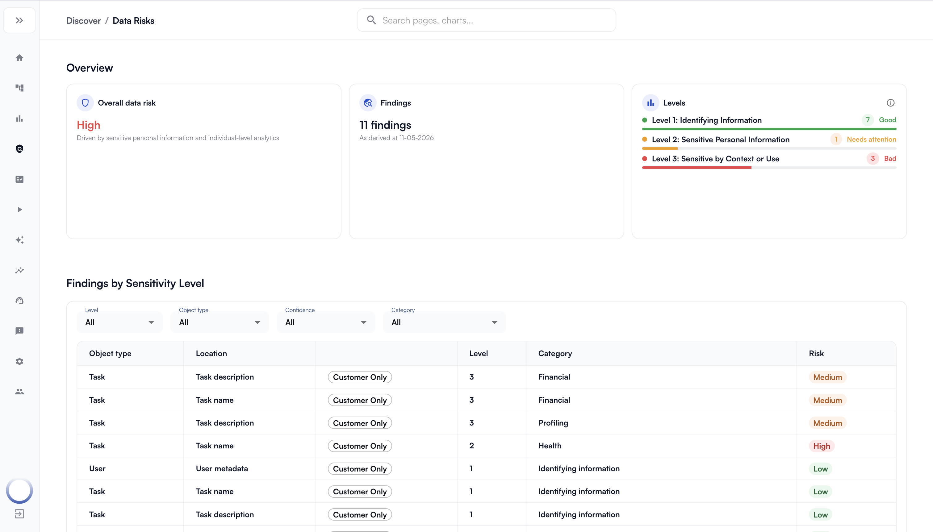Viewport: 933px width, 532px height.
Task: Click the shield icon in Overall data risk card
Action: pyautogui.click(x=85, y=103)
